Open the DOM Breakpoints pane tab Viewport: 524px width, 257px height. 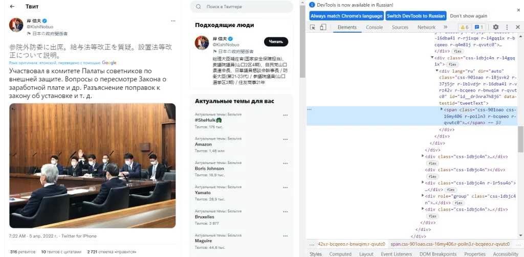(438, 254)
